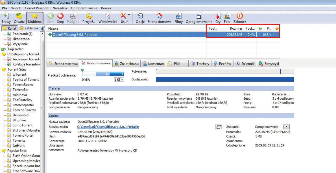Click the browse folder icon beside save path
This screenshot has width=336, height=173.
pyautogui.click(x=218, y=127)
